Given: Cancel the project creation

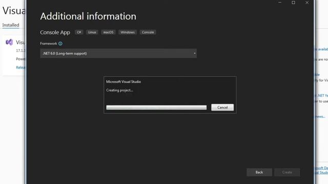Looking at the screenshot, I should [222, 107].
